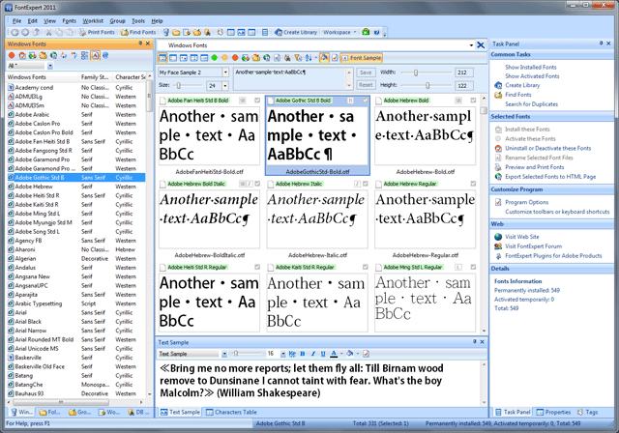This screenshot has width=619, height=433.
Task: Toggle checkbox on Adobe Hebrew Bold tile
Action: coord(473,101)
